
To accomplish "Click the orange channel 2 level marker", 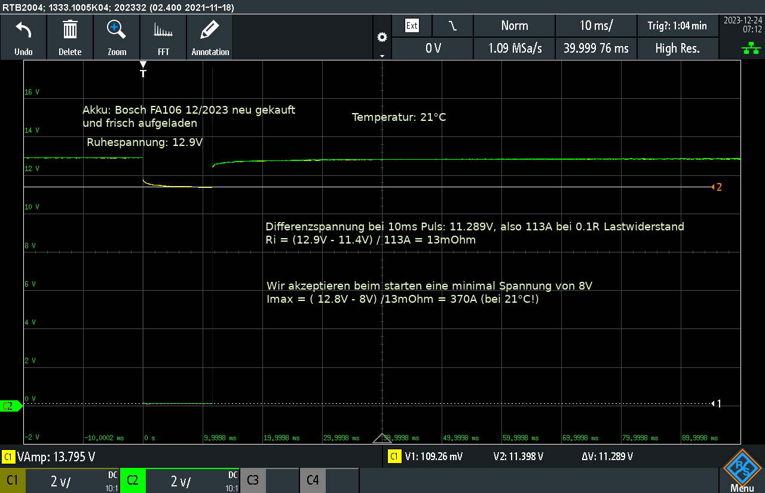I will pyautogui.click(x=716, y=187).
